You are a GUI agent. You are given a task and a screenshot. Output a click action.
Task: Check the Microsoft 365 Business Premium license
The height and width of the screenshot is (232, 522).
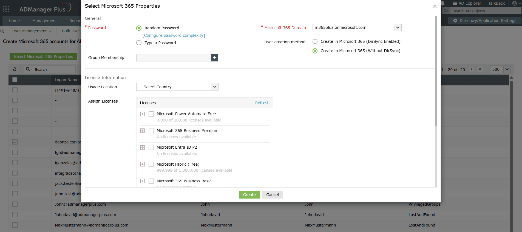151,131
